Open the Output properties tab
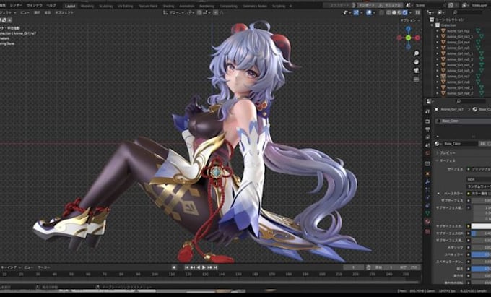491x297 pixels. pos(427,129)
